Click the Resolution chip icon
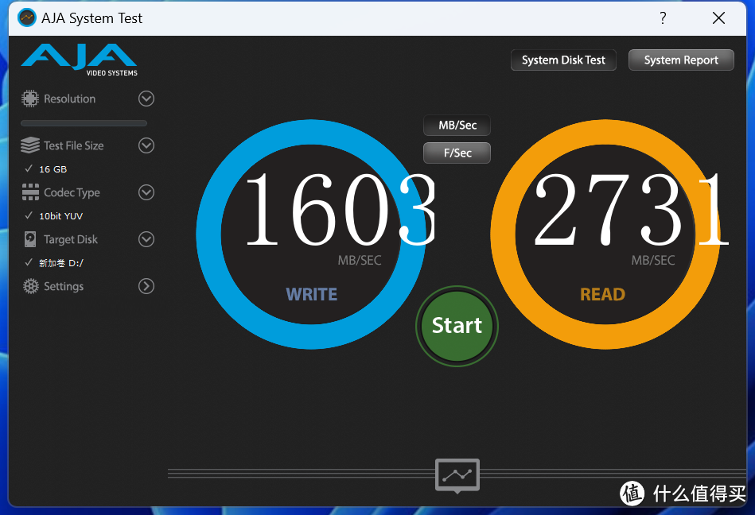This screenshot has height=515, width=755. click(x=30, y=99)
